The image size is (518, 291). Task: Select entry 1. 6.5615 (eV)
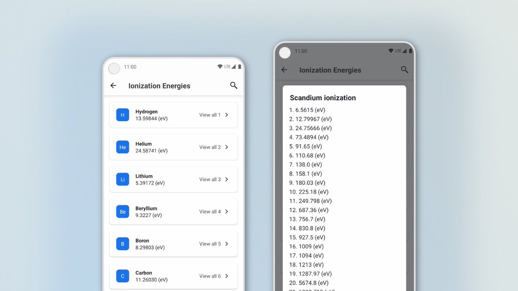[x=307, y=110]
